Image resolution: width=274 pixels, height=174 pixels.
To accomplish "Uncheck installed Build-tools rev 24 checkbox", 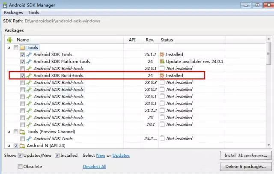I will (x=22, y=76).
